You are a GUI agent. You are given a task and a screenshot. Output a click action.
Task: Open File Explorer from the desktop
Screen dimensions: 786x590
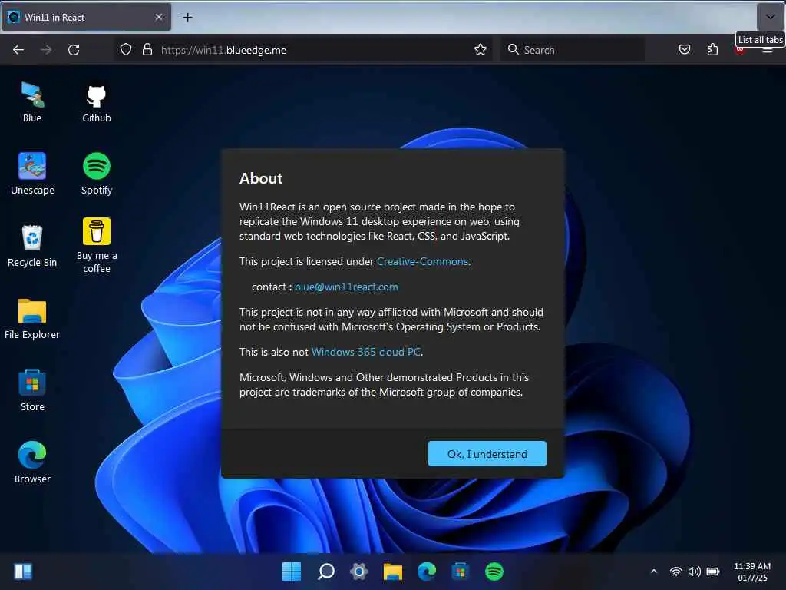pyautogui.click(x=32, y=318)
